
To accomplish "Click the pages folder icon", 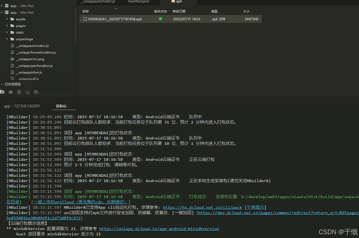I will 12,26.
